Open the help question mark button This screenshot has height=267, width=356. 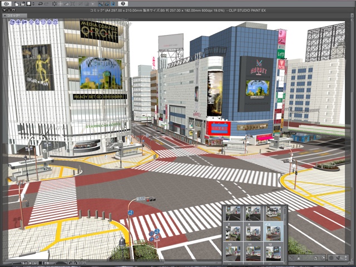point(123,4)
